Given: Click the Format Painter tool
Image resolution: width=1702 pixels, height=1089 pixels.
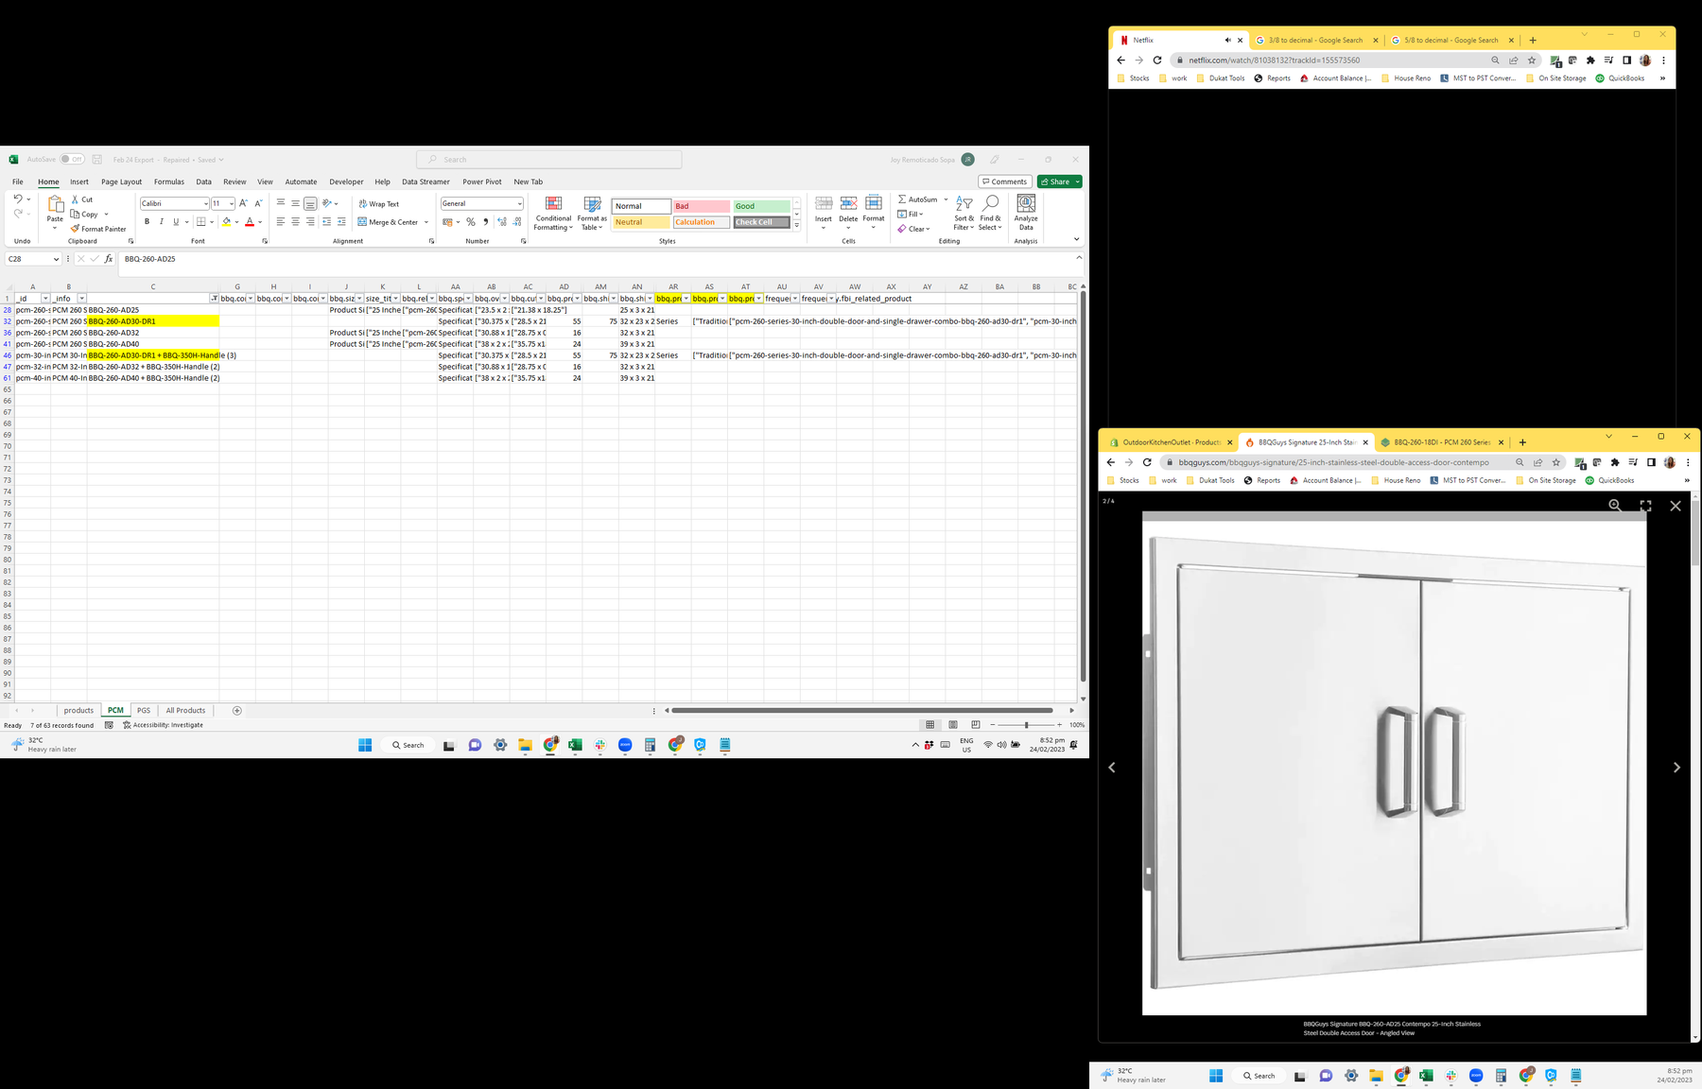Looking at the screenshot, I should pyautogui.click(x=98, y=229).
